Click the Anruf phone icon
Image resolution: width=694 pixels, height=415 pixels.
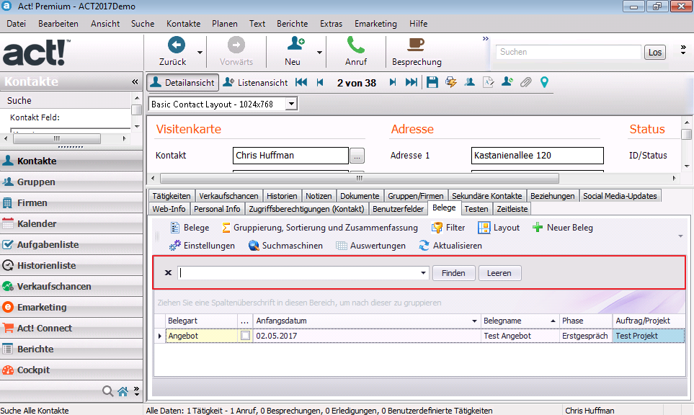(x=356, y=45)
